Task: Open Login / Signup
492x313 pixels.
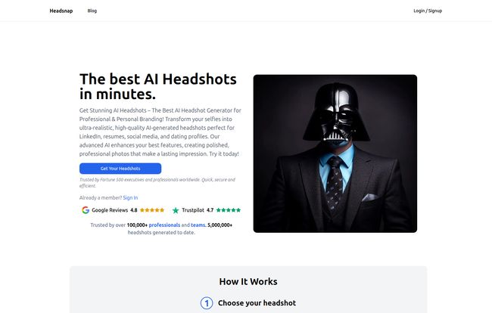Action: [x=428, y=11]
